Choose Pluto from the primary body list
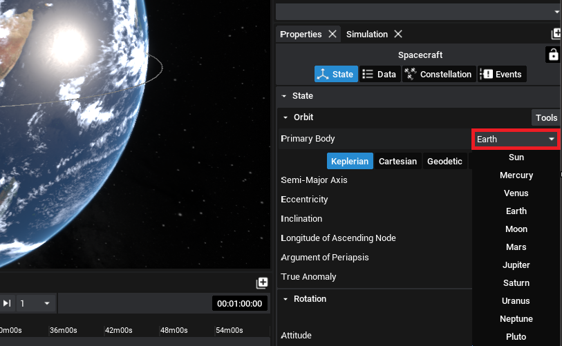 coord(516,336)
